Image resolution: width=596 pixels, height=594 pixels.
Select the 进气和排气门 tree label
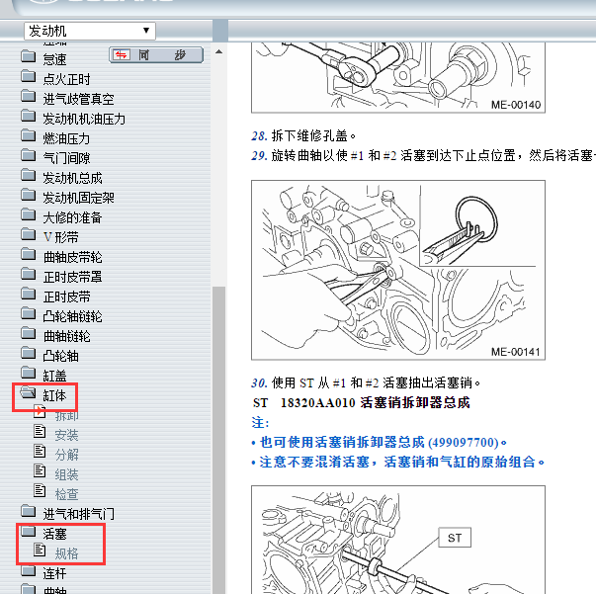(78, 514)
